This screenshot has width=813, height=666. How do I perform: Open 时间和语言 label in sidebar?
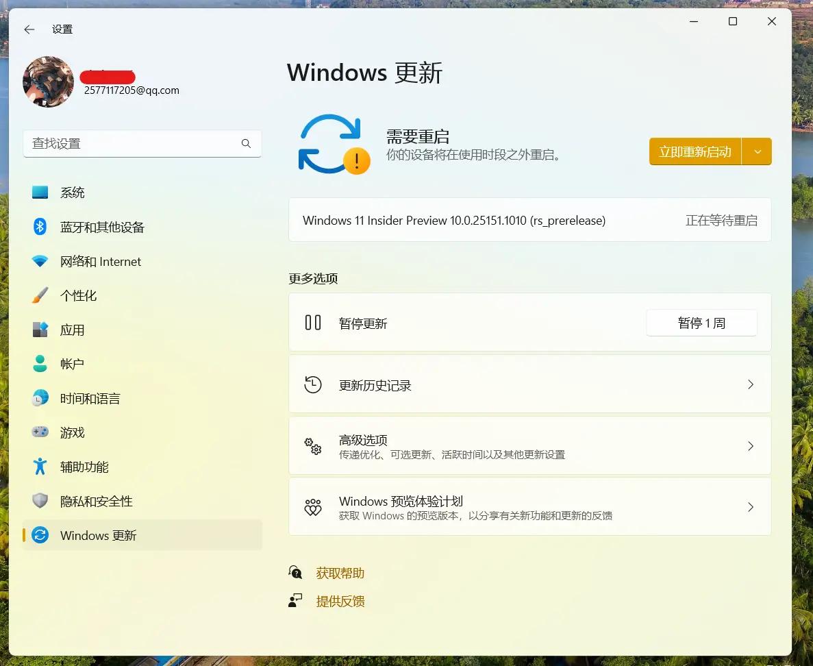click(x=90, y=398)
